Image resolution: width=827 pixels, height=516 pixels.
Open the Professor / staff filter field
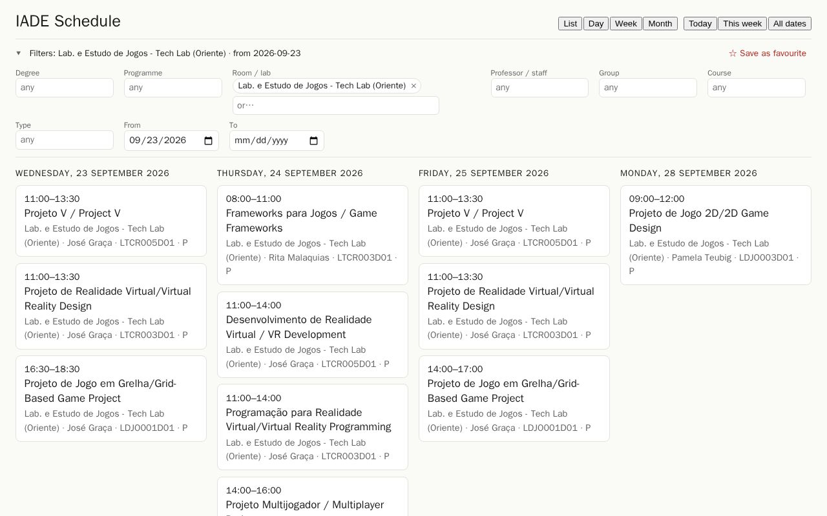coord(539,88)
